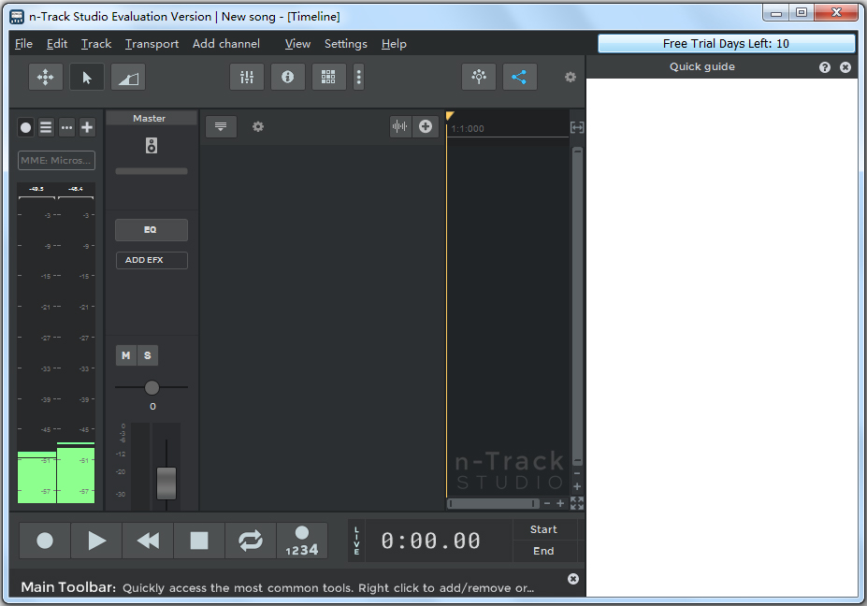The width and height of the screenshot is (867, 606).
Task: Click the Master speaker output icon
Action: pos(151,146)
